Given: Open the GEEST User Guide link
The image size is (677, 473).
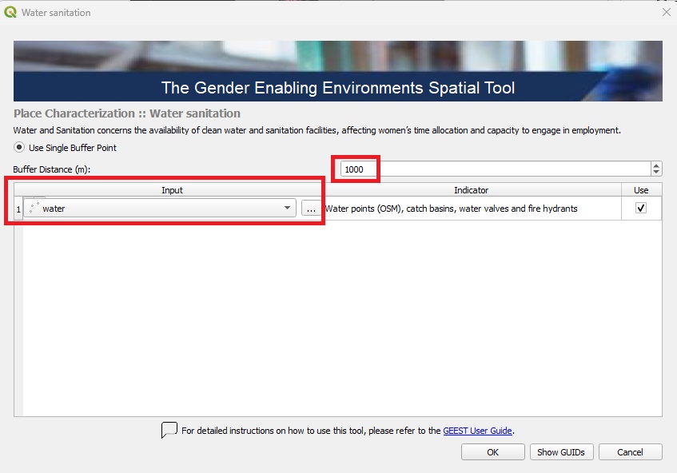Looking at the screenshot, I should [x=478, y=431].
